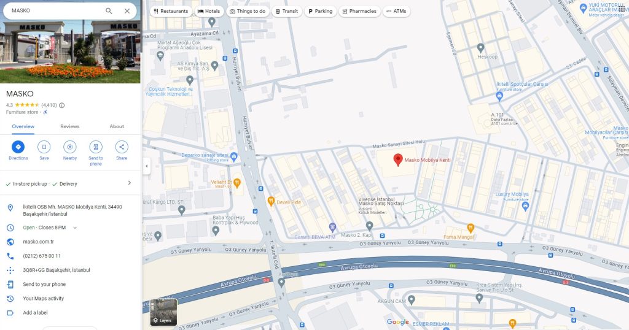Select the Hotels filter chip

[x=209, y=11]
